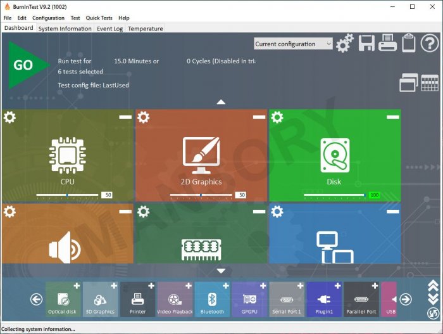Open CPU test settings gear

(x=9, y=117)
